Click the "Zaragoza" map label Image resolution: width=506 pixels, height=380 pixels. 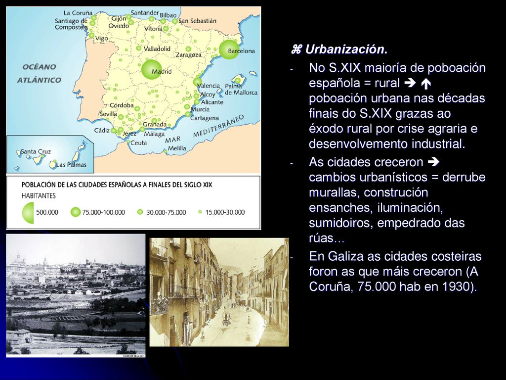[188, 55]
